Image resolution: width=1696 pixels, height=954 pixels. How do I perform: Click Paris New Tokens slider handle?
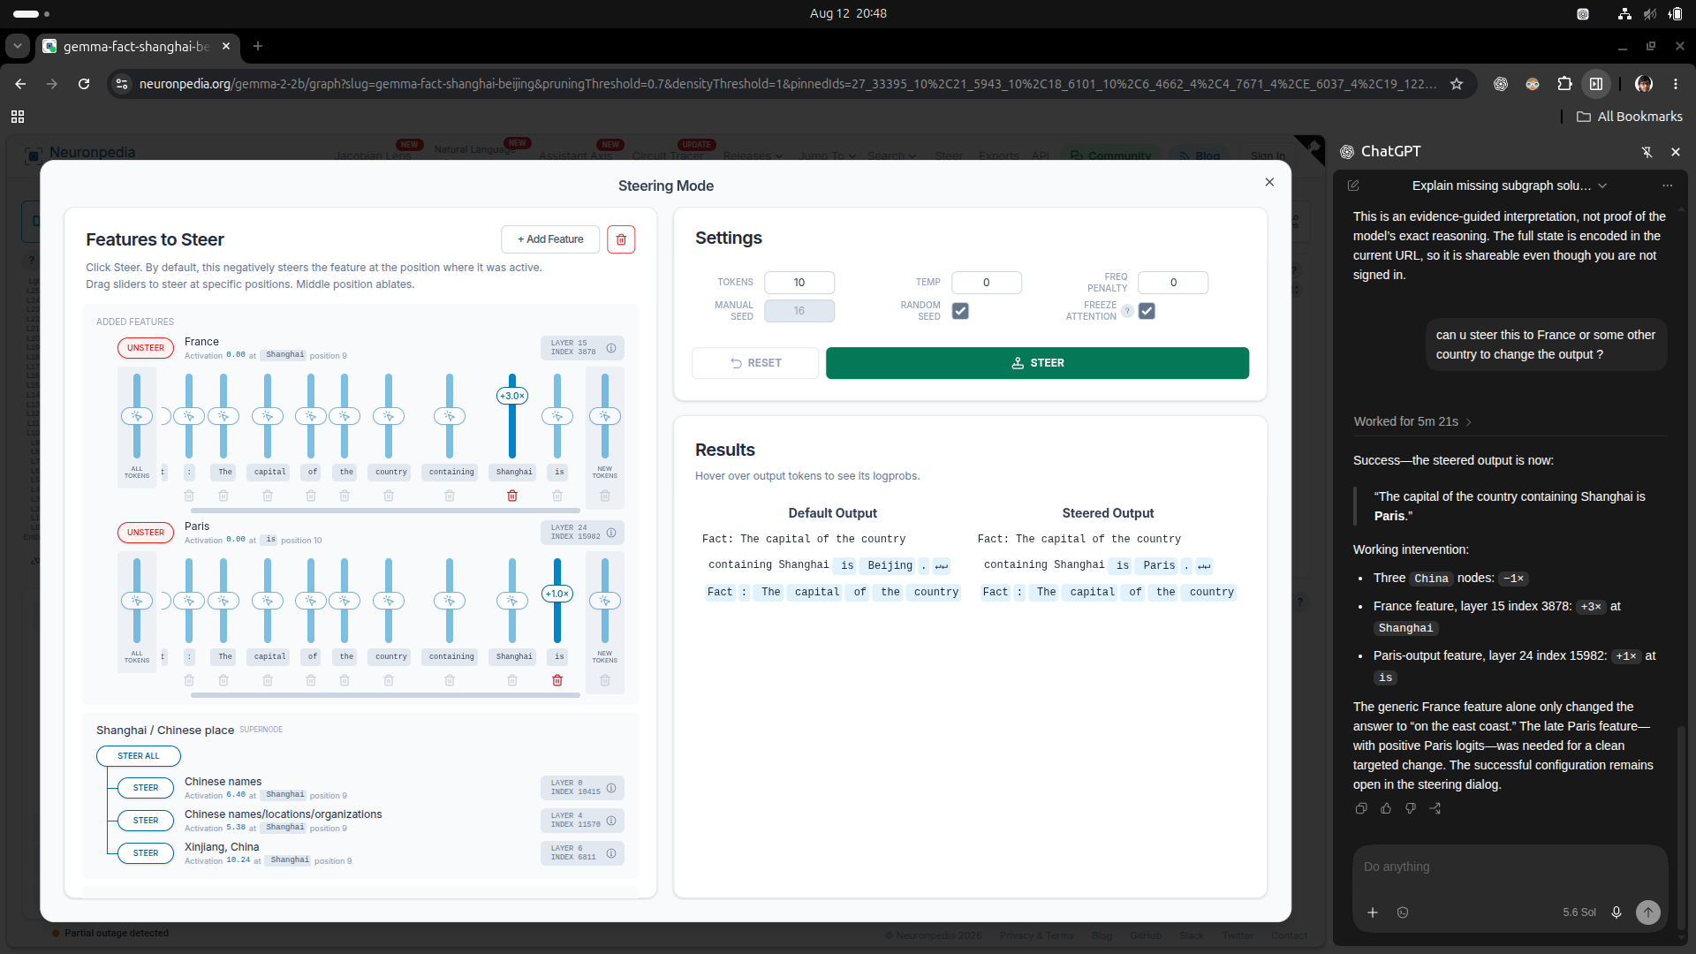pos(605,601)
